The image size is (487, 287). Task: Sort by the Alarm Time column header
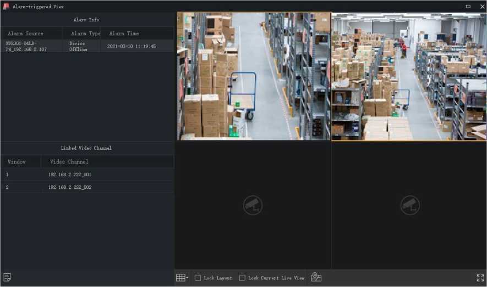tap(124, 33)
